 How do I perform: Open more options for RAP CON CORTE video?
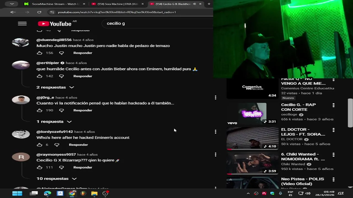[333, 105]
